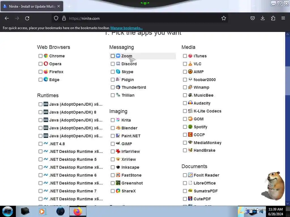Click the AIMP icon

tap(190, 71)
